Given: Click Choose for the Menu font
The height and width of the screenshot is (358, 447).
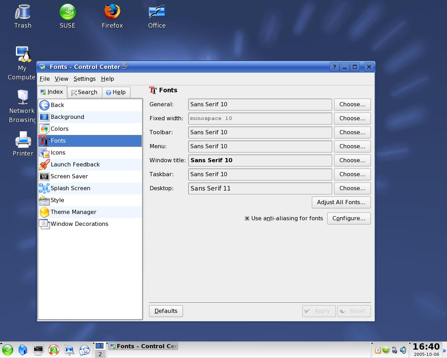Looking at the screenshot, I should coord(352,146).
